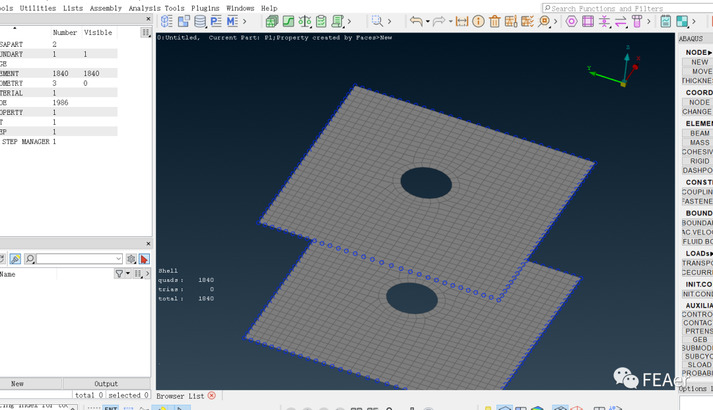Open the Properties list (P) icon

pyautogui.click(x=216, y=21)
